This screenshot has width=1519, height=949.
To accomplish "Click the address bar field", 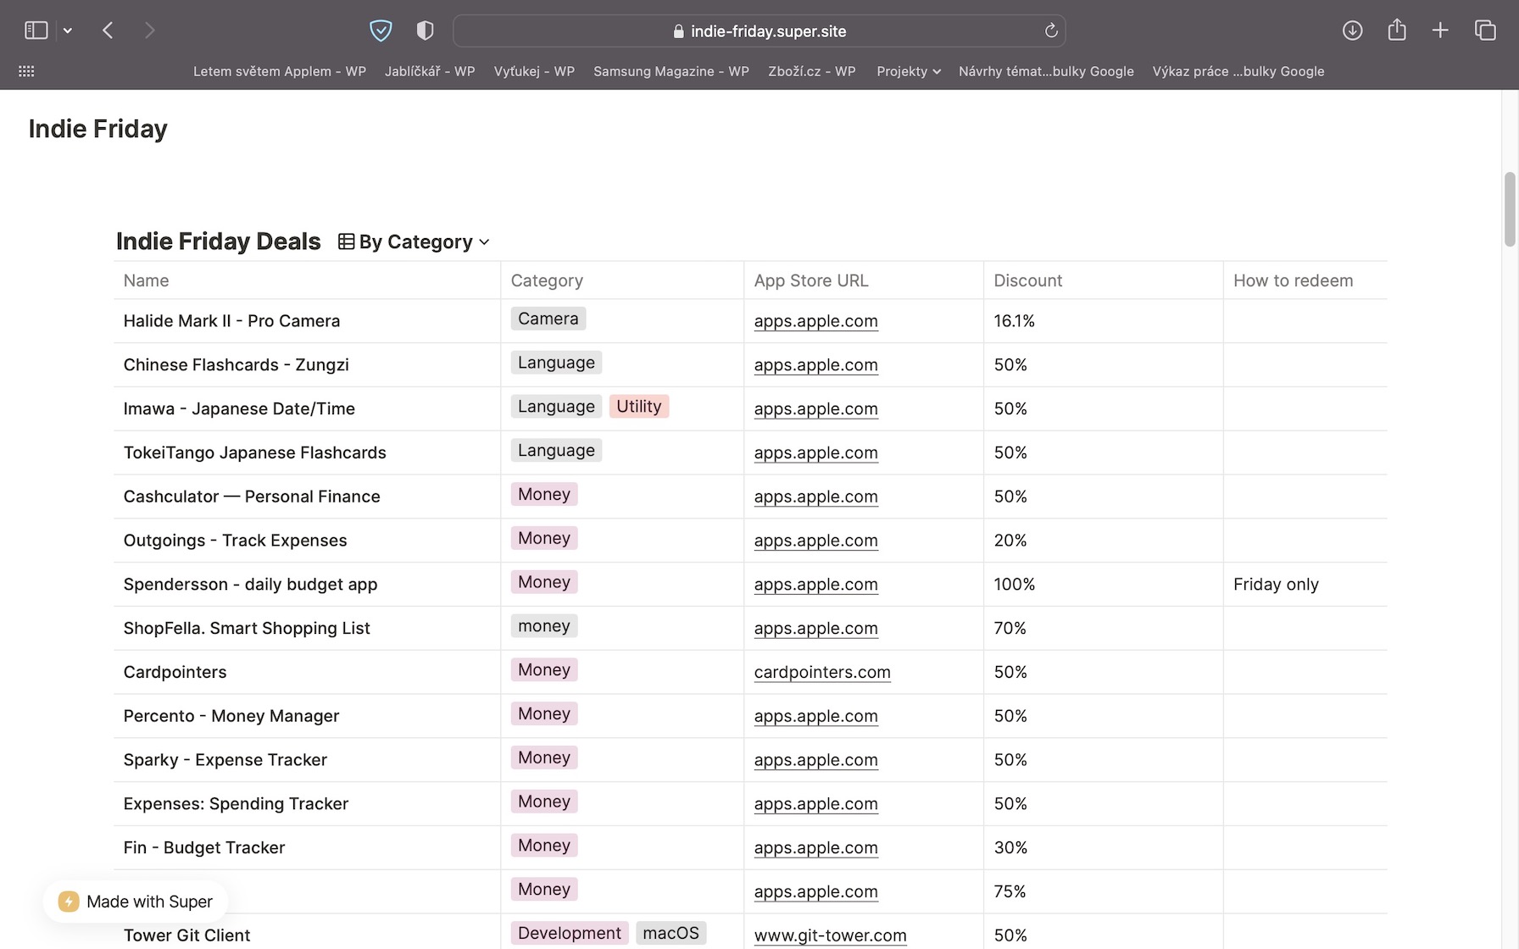I will [x=759, y=31].
